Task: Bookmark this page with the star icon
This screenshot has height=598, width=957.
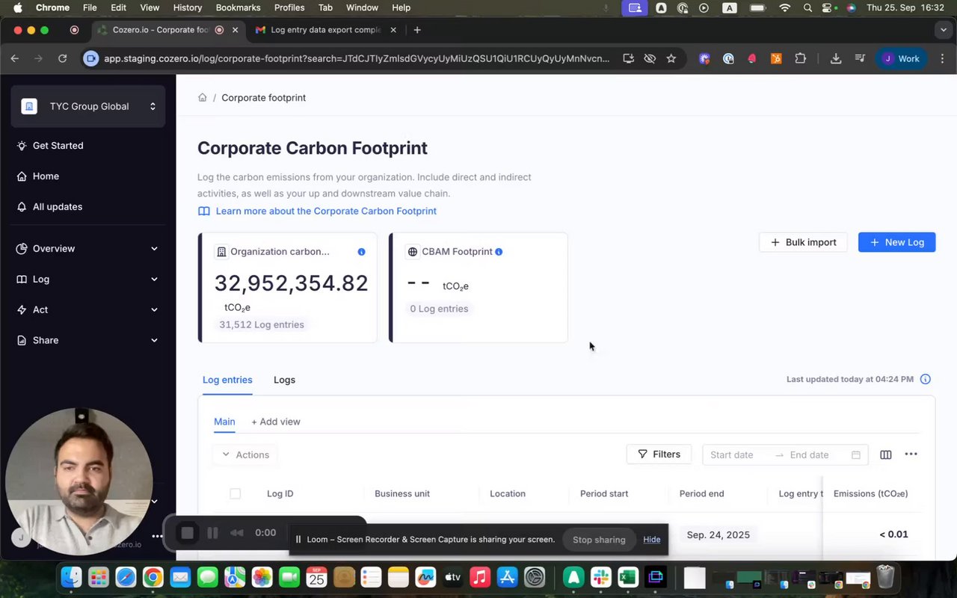Action: (671, 58)
